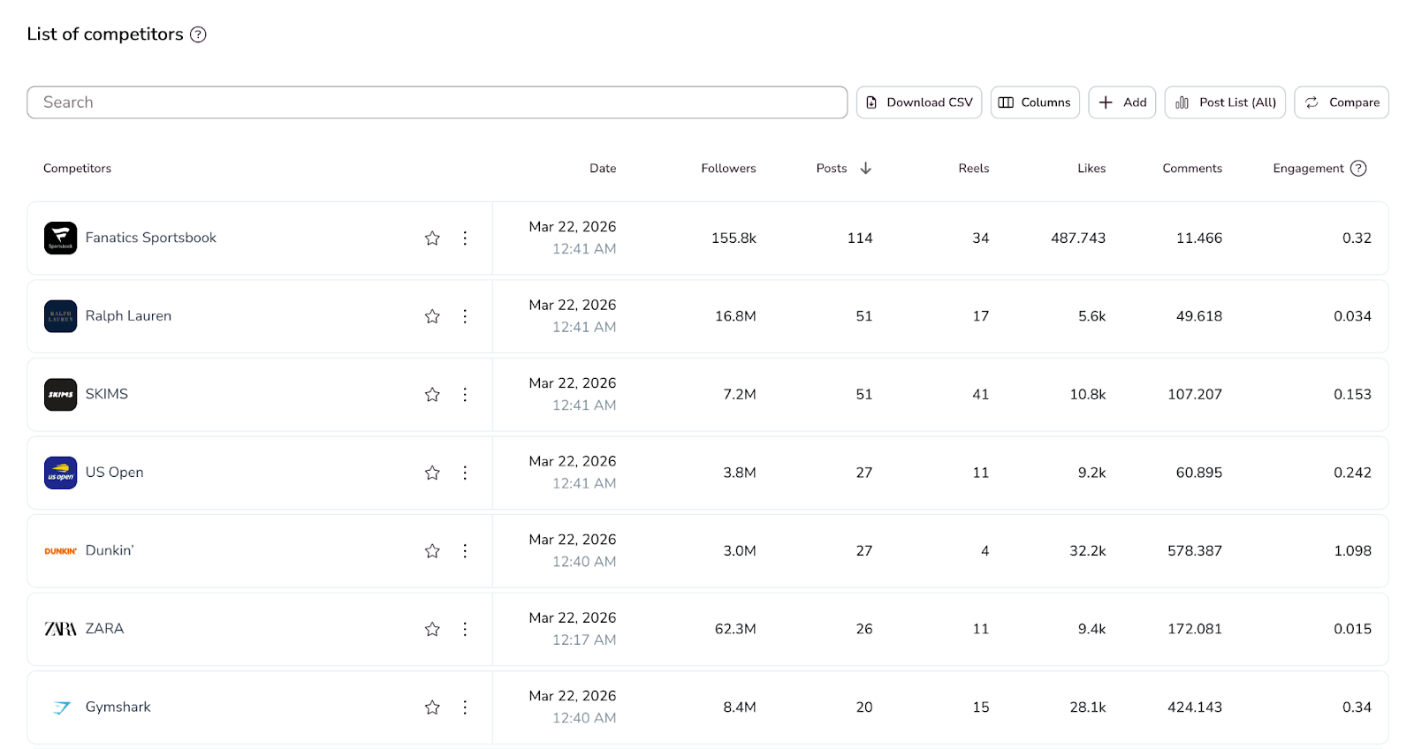Image resolution: width=1414 pixels, height=749 pixels.
Task: Open the Fanatics Sportsbook three-dot menu
Action: [465, 238]
